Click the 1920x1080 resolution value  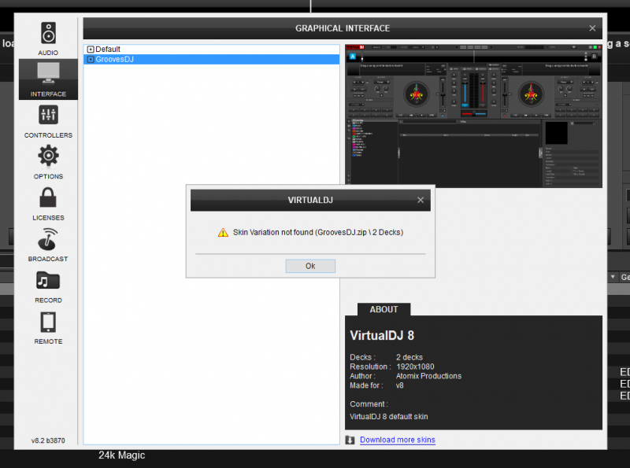pos(415,367)
